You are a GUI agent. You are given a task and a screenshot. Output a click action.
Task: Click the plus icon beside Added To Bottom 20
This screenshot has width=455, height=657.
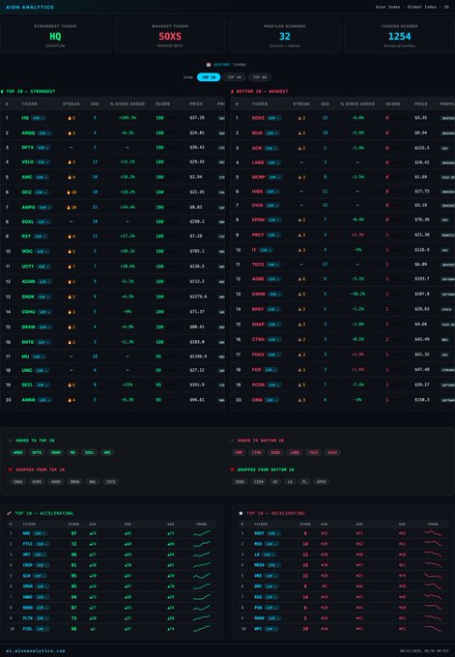[232, 441]
